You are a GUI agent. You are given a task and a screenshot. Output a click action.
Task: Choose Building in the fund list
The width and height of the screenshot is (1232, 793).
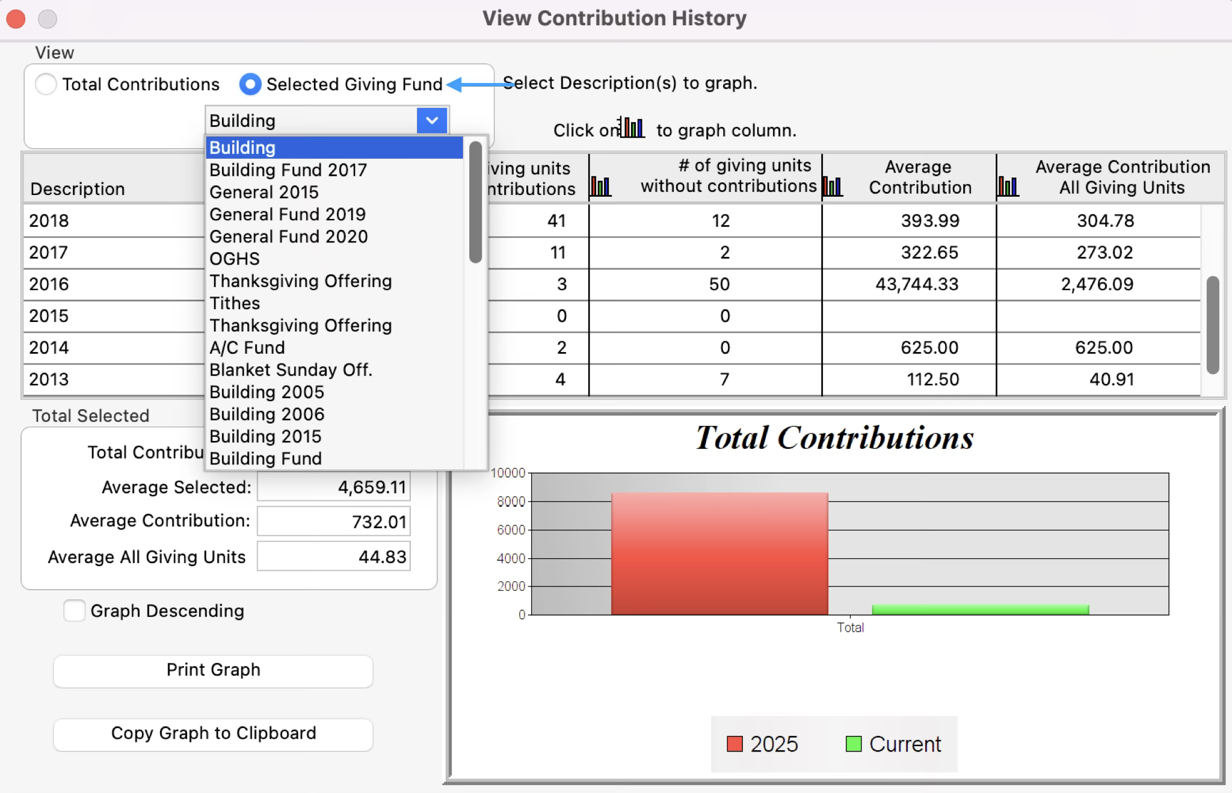coord(334,147)
